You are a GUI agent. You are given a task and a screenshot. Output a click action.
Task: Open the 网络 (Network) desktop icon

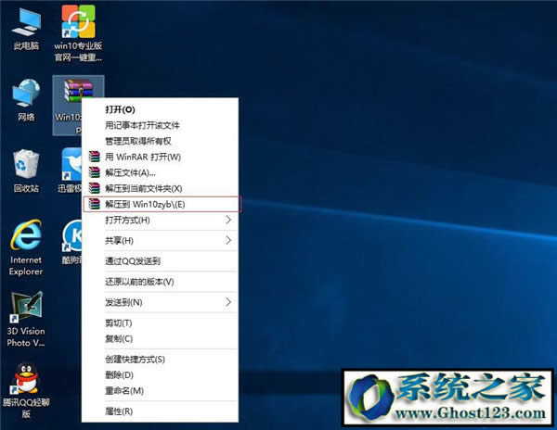[x=25, y=95]
